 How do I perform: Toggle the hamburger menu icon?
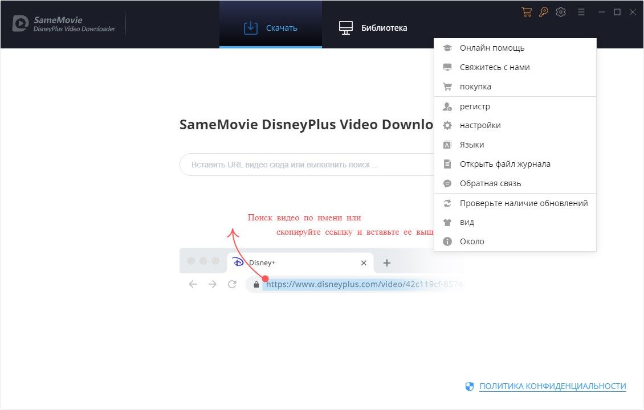tap(581, 13)
